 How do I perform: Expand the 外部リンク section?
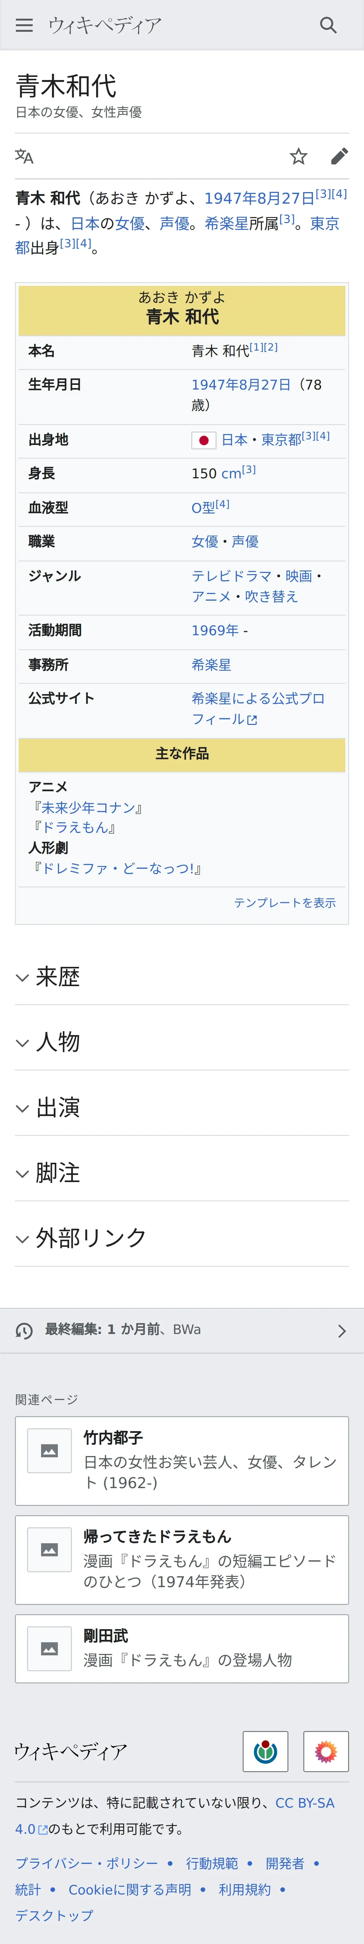(91, 1238)
